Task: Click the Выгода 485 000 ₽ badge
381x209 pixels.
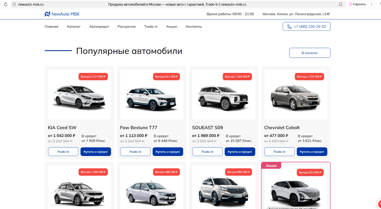Action: pyautogui.click(x=166, y=172)
